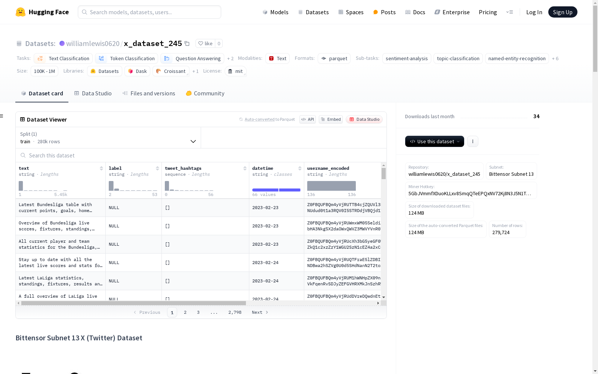Click the Hugging Face logo icon
The image size is (598, 374).
pos(21,12)
